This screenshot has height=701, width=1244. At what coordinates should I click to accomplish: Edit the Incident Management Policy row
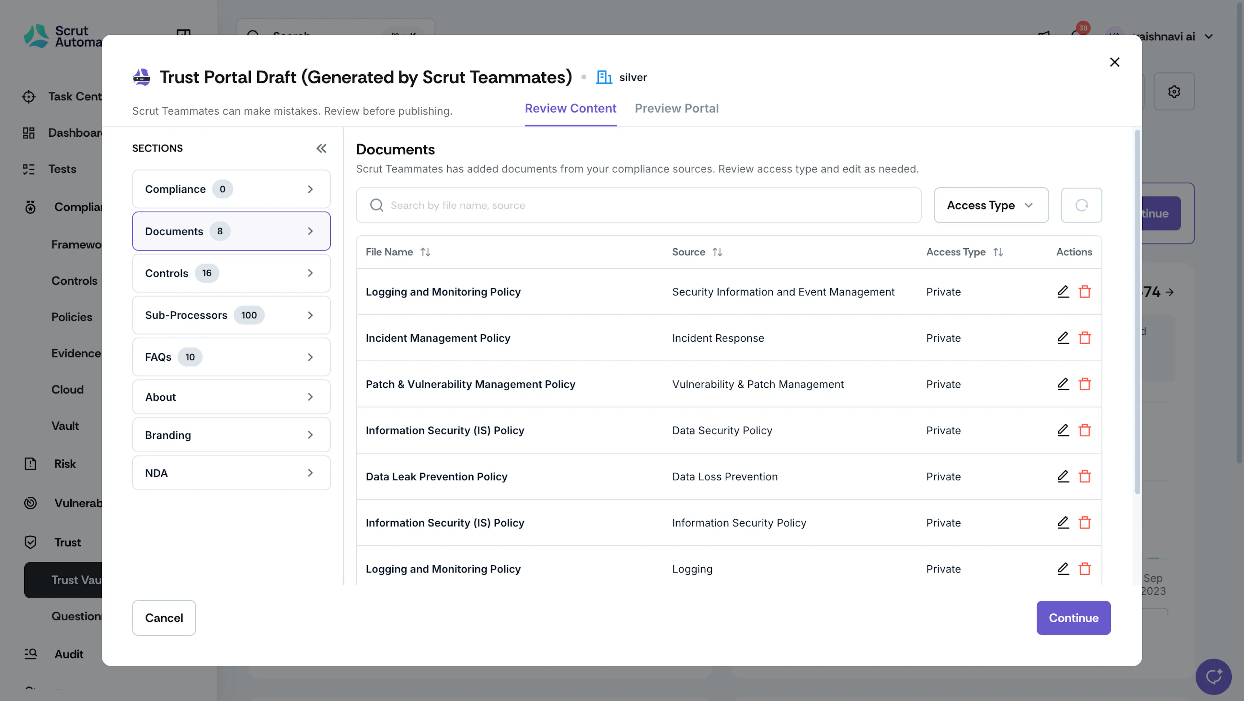(x=1063, y=338)
